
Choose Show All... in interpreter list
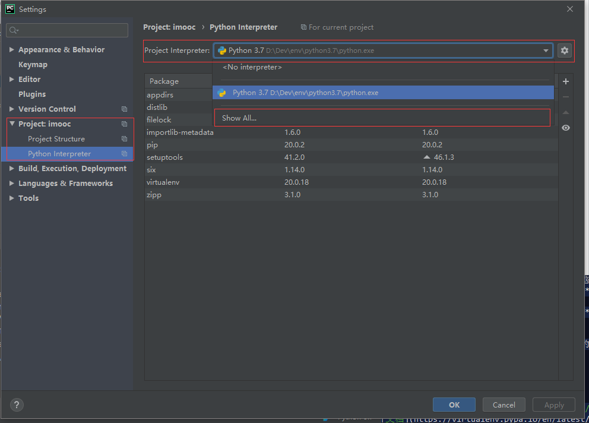(x=239, y=118)
